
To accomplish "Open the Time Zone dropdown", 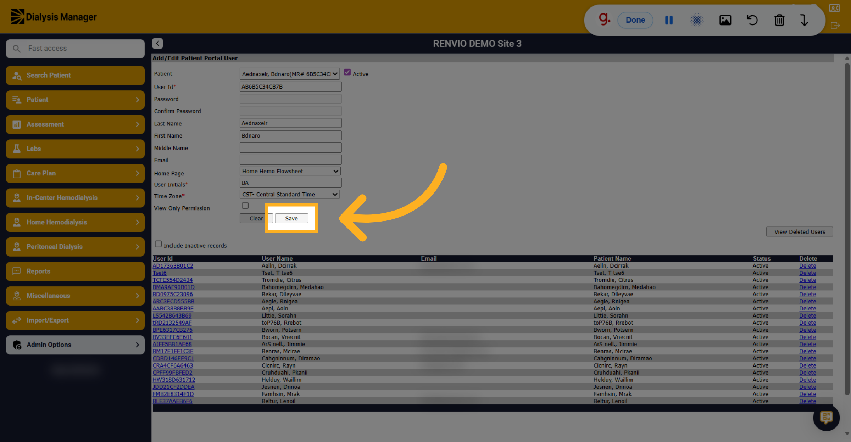I will (290, 194).
